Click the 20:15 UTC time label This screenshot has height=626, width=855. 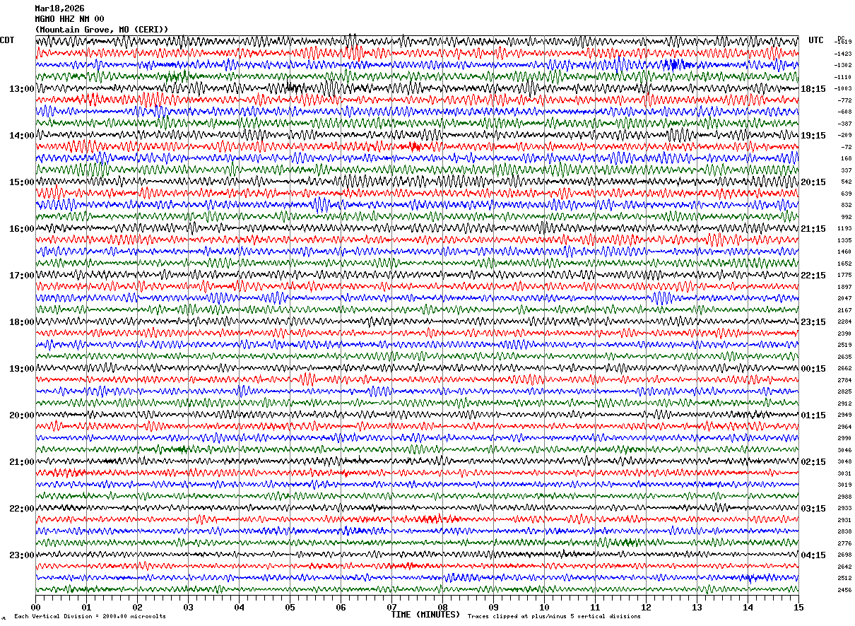coord(813,182)
